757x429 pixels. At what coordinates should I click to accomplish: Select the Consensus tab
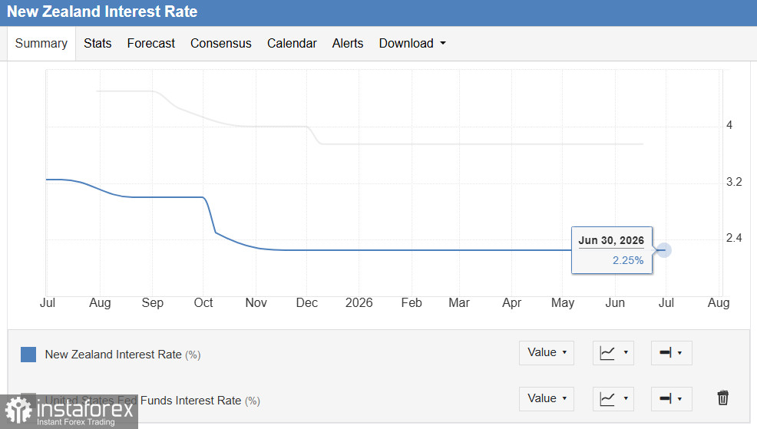pos(220,44)
